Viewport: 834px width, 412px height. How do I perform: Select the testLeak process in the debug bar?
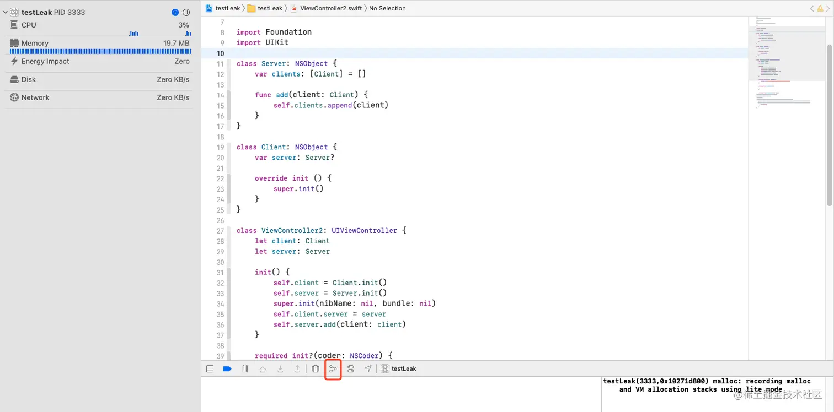[399, 369]
